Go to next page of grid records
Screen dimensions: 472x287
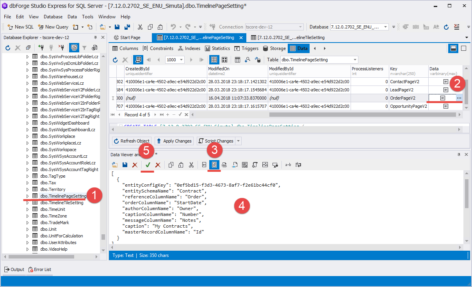coord(191,60)
